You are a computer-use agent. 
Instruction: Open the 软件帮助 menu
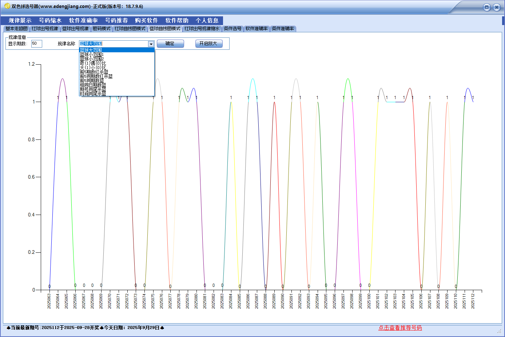177,21
